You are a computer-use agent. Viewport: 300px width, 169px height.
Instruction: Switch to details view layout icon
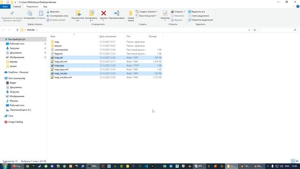[x=293, y=161]
